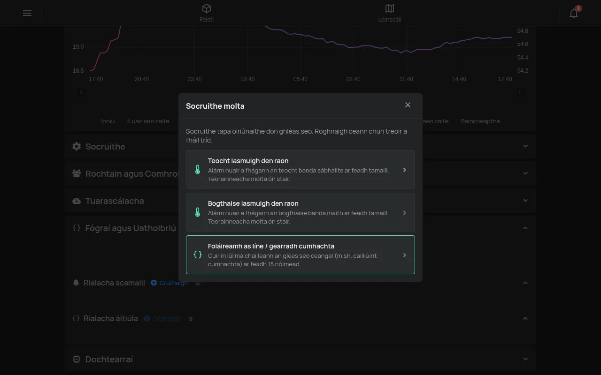Expand the Dochtearraí section chevron
The image size is (601, 375).
(x=525, y=359)
